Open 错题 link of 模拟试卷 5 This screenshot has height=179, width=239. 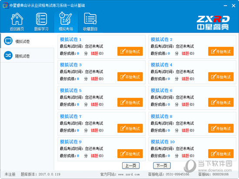click(94, 104)
